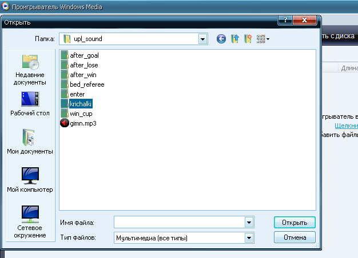Click the Щелкни link in Media Player
358x258 pixels.
click(346, 126)
